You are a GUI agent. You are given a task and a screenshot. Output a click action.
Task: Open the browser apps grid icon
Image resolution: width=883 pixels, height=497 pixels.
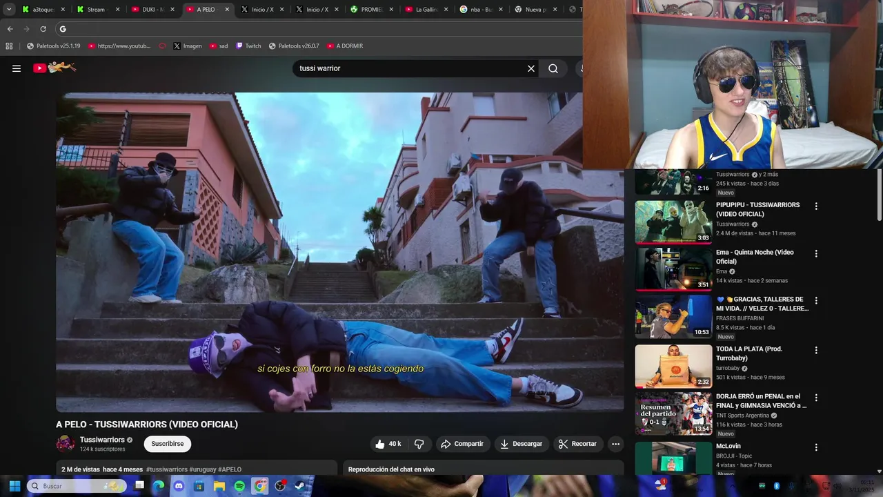[9, 46]
